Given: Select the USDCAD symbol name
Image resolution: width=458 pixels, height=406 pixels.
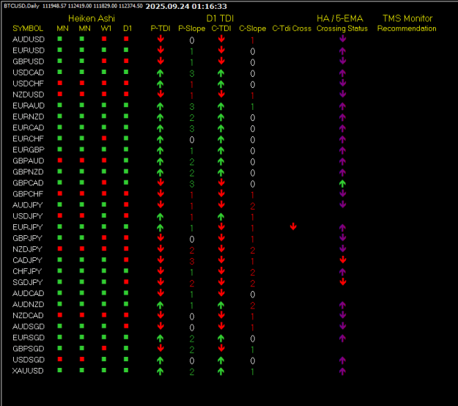Looking at the screenshot, I should (x=29, y=73).
